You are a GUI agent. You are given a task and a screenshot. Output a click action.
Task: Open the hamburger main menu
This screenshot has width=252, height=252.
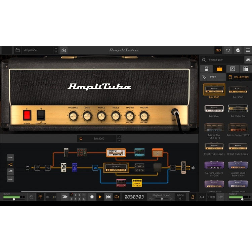coord(248,50)
